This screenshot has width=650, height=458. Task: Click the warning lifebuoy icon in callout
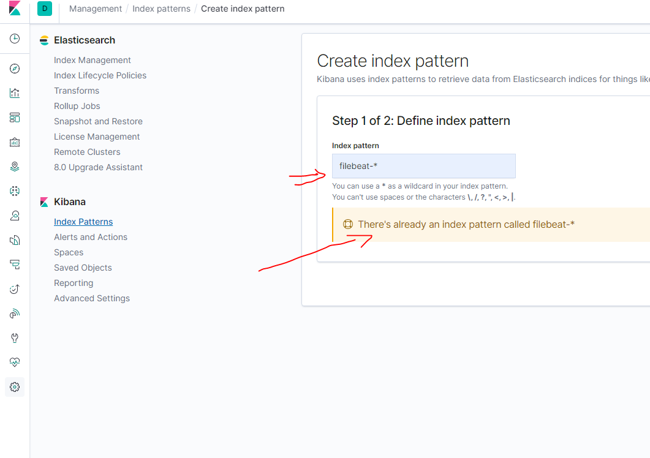click(x=348, y=224)
